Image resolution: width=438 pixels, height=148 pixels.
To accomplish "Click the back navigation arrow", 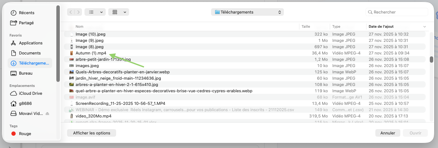I will tap(71, 12).
